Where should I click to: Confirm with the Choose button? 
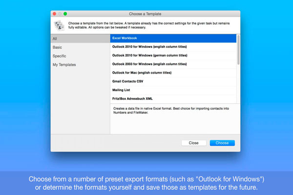[x=222, y=143]
